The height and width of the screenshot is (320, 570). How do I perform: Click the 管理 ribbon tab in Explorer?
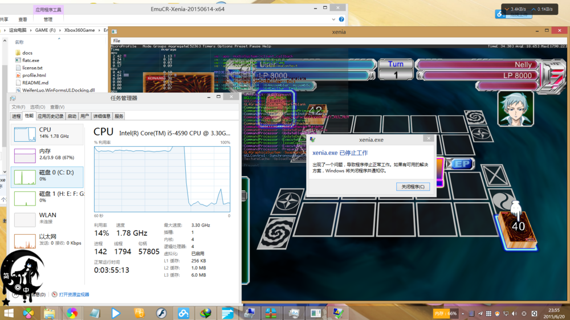(x=48, y=19)
